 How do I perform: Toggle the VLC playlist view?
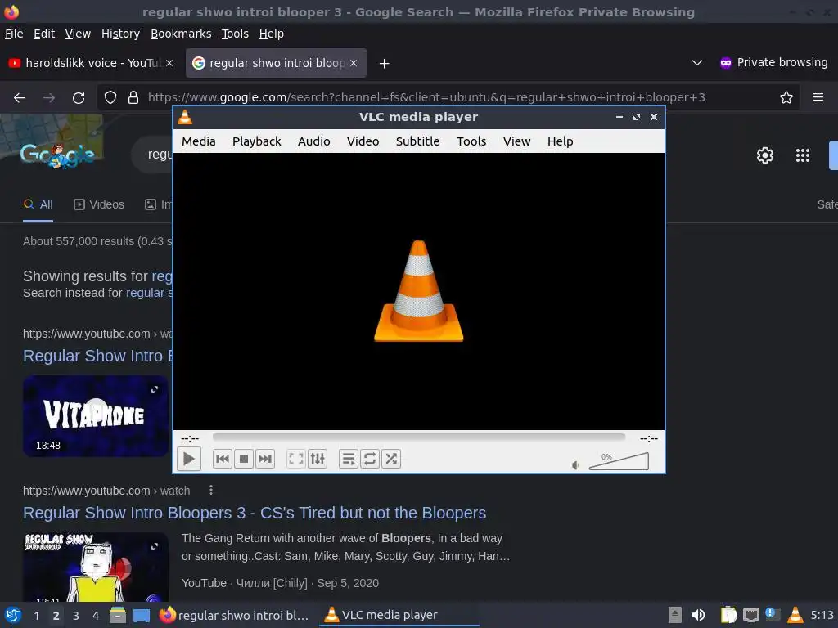pyautogui.click(x=348, y=459)
